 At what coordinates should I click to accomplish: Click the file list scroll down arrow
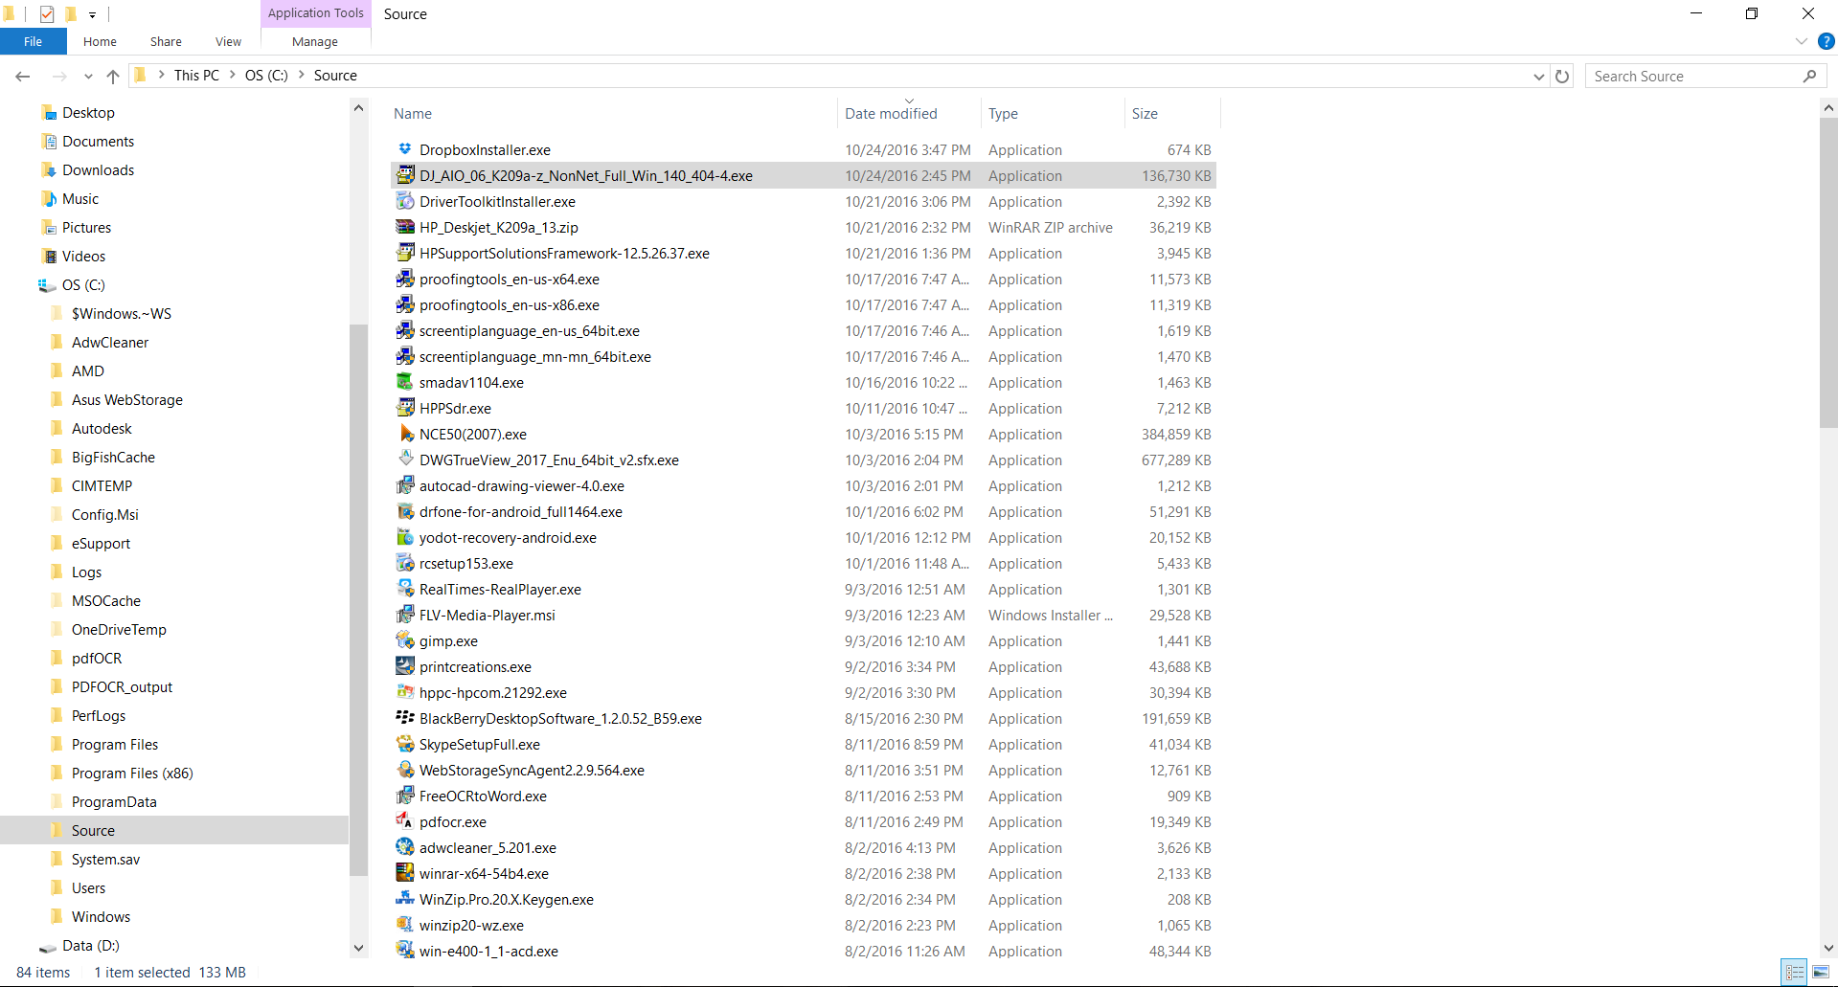(x=1828, y=948)
